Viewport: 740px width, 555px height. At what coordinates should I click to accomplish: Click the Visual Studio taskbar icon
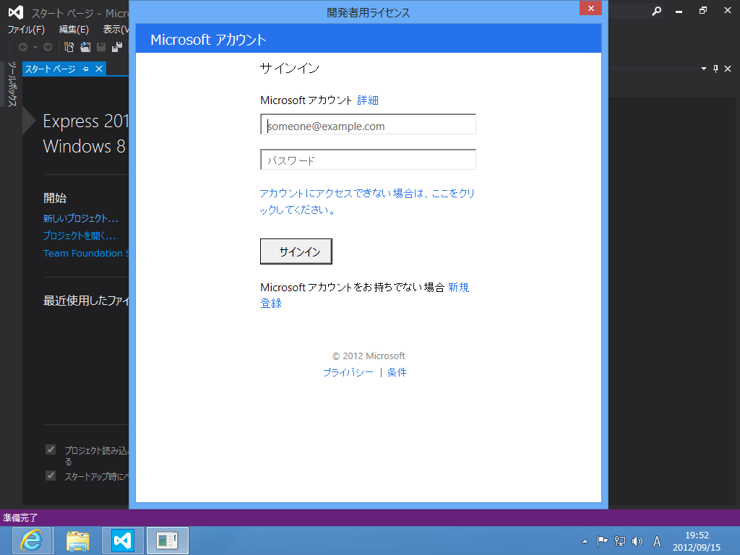pos(123,541)
